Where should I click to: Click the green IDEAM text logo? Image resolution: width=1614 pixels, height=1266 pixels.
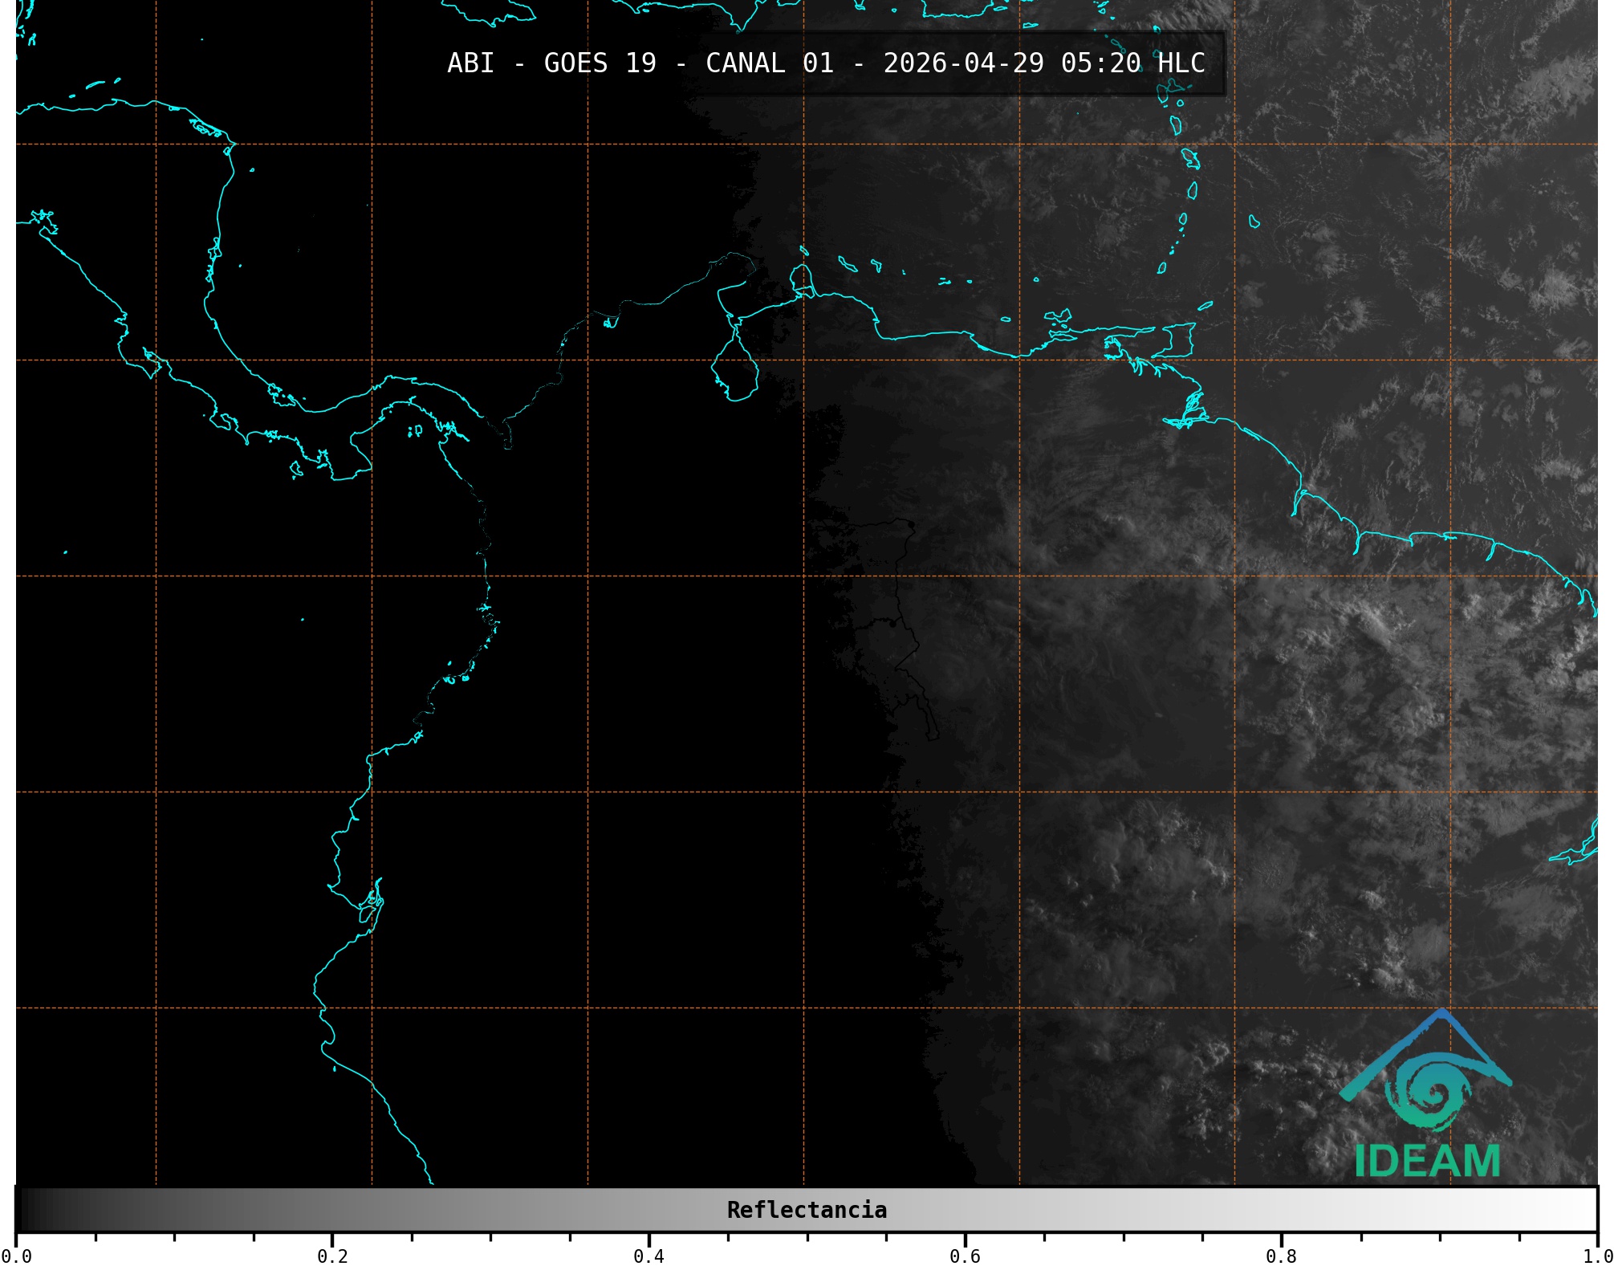coord(1427,1161)
